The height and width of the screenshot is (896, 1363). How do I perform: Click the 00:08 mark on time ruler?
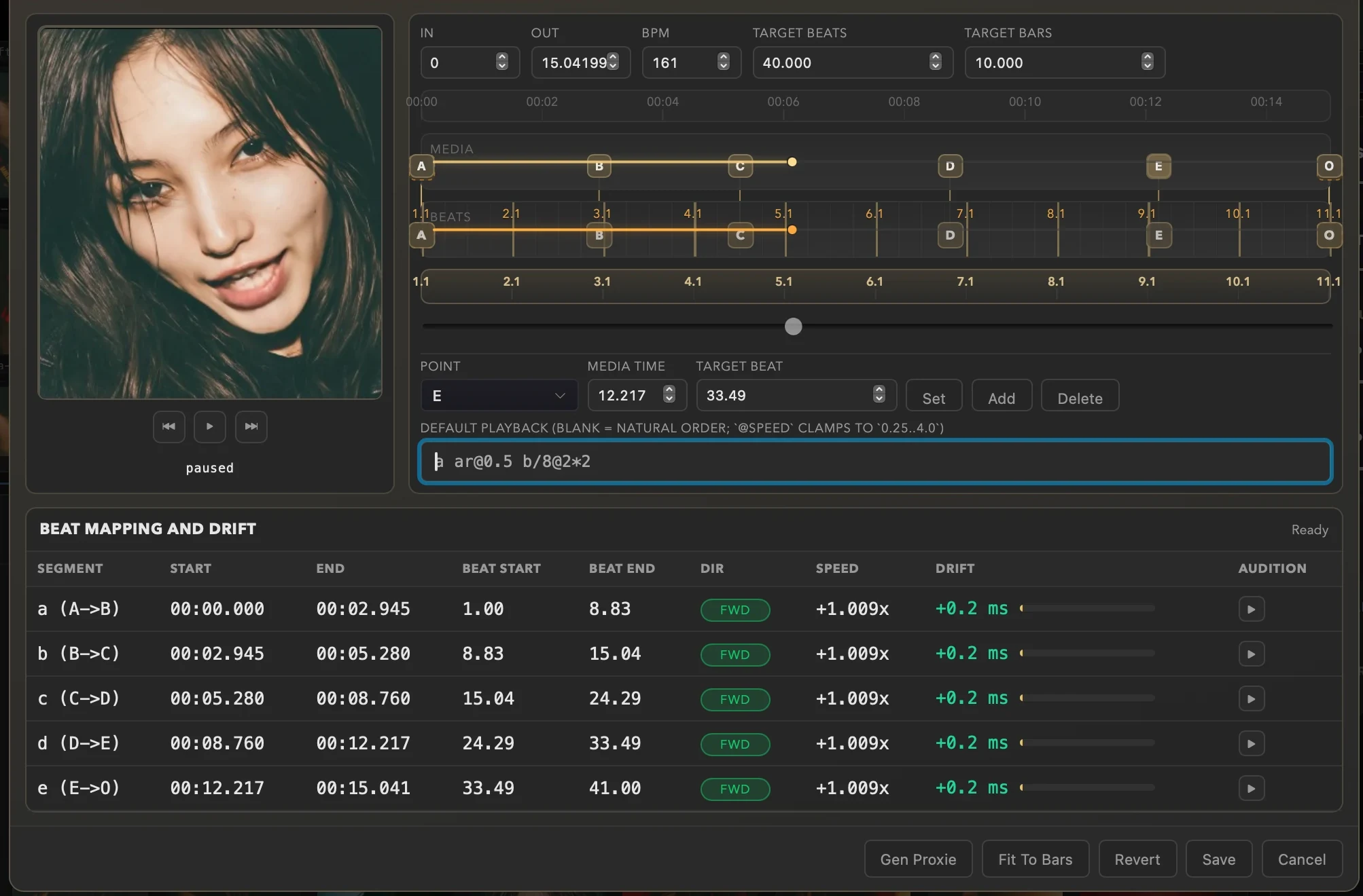pos(904,102)
